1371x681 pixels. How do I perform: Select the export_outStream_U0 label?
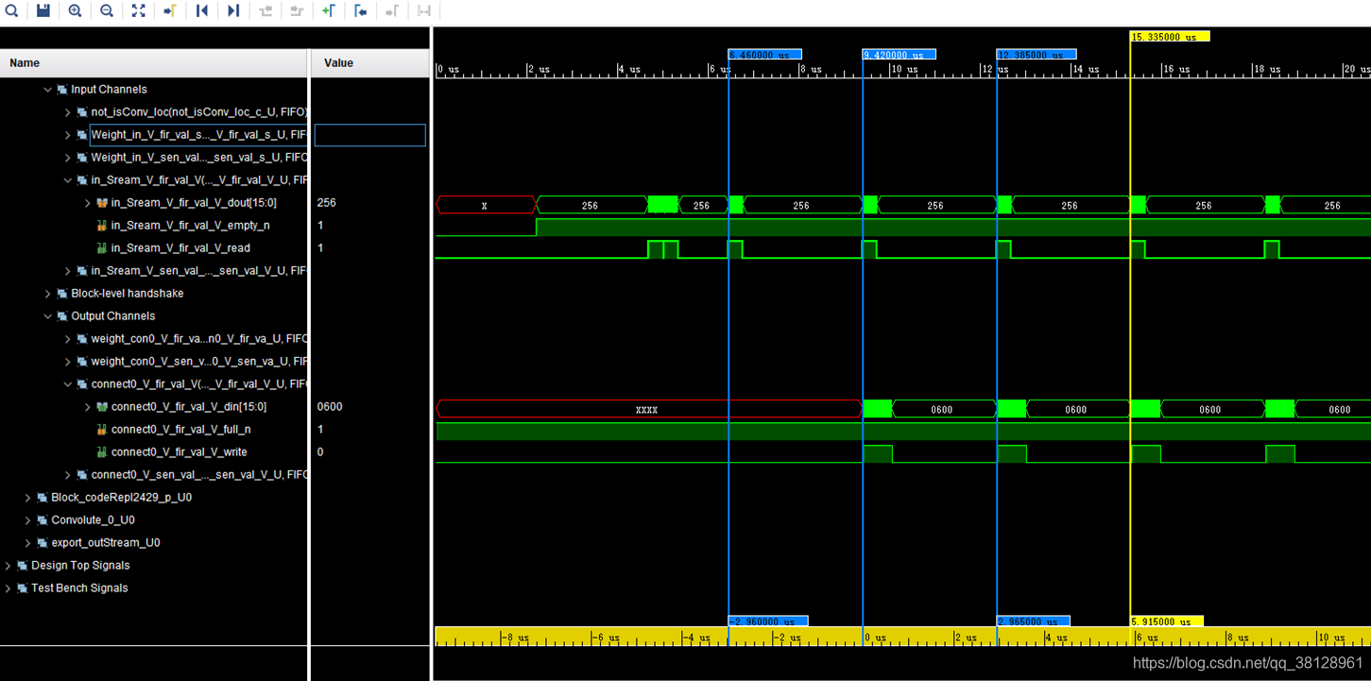[x=105, y=543]
